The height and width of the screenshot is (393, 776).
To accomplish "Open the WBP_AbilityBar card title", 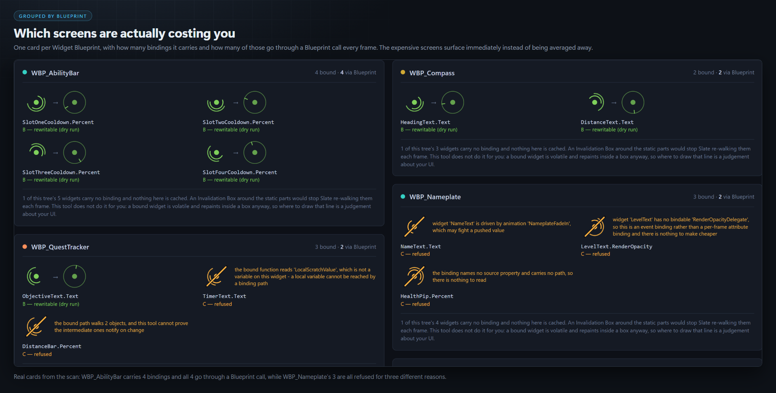I will (x=55, y=73).
